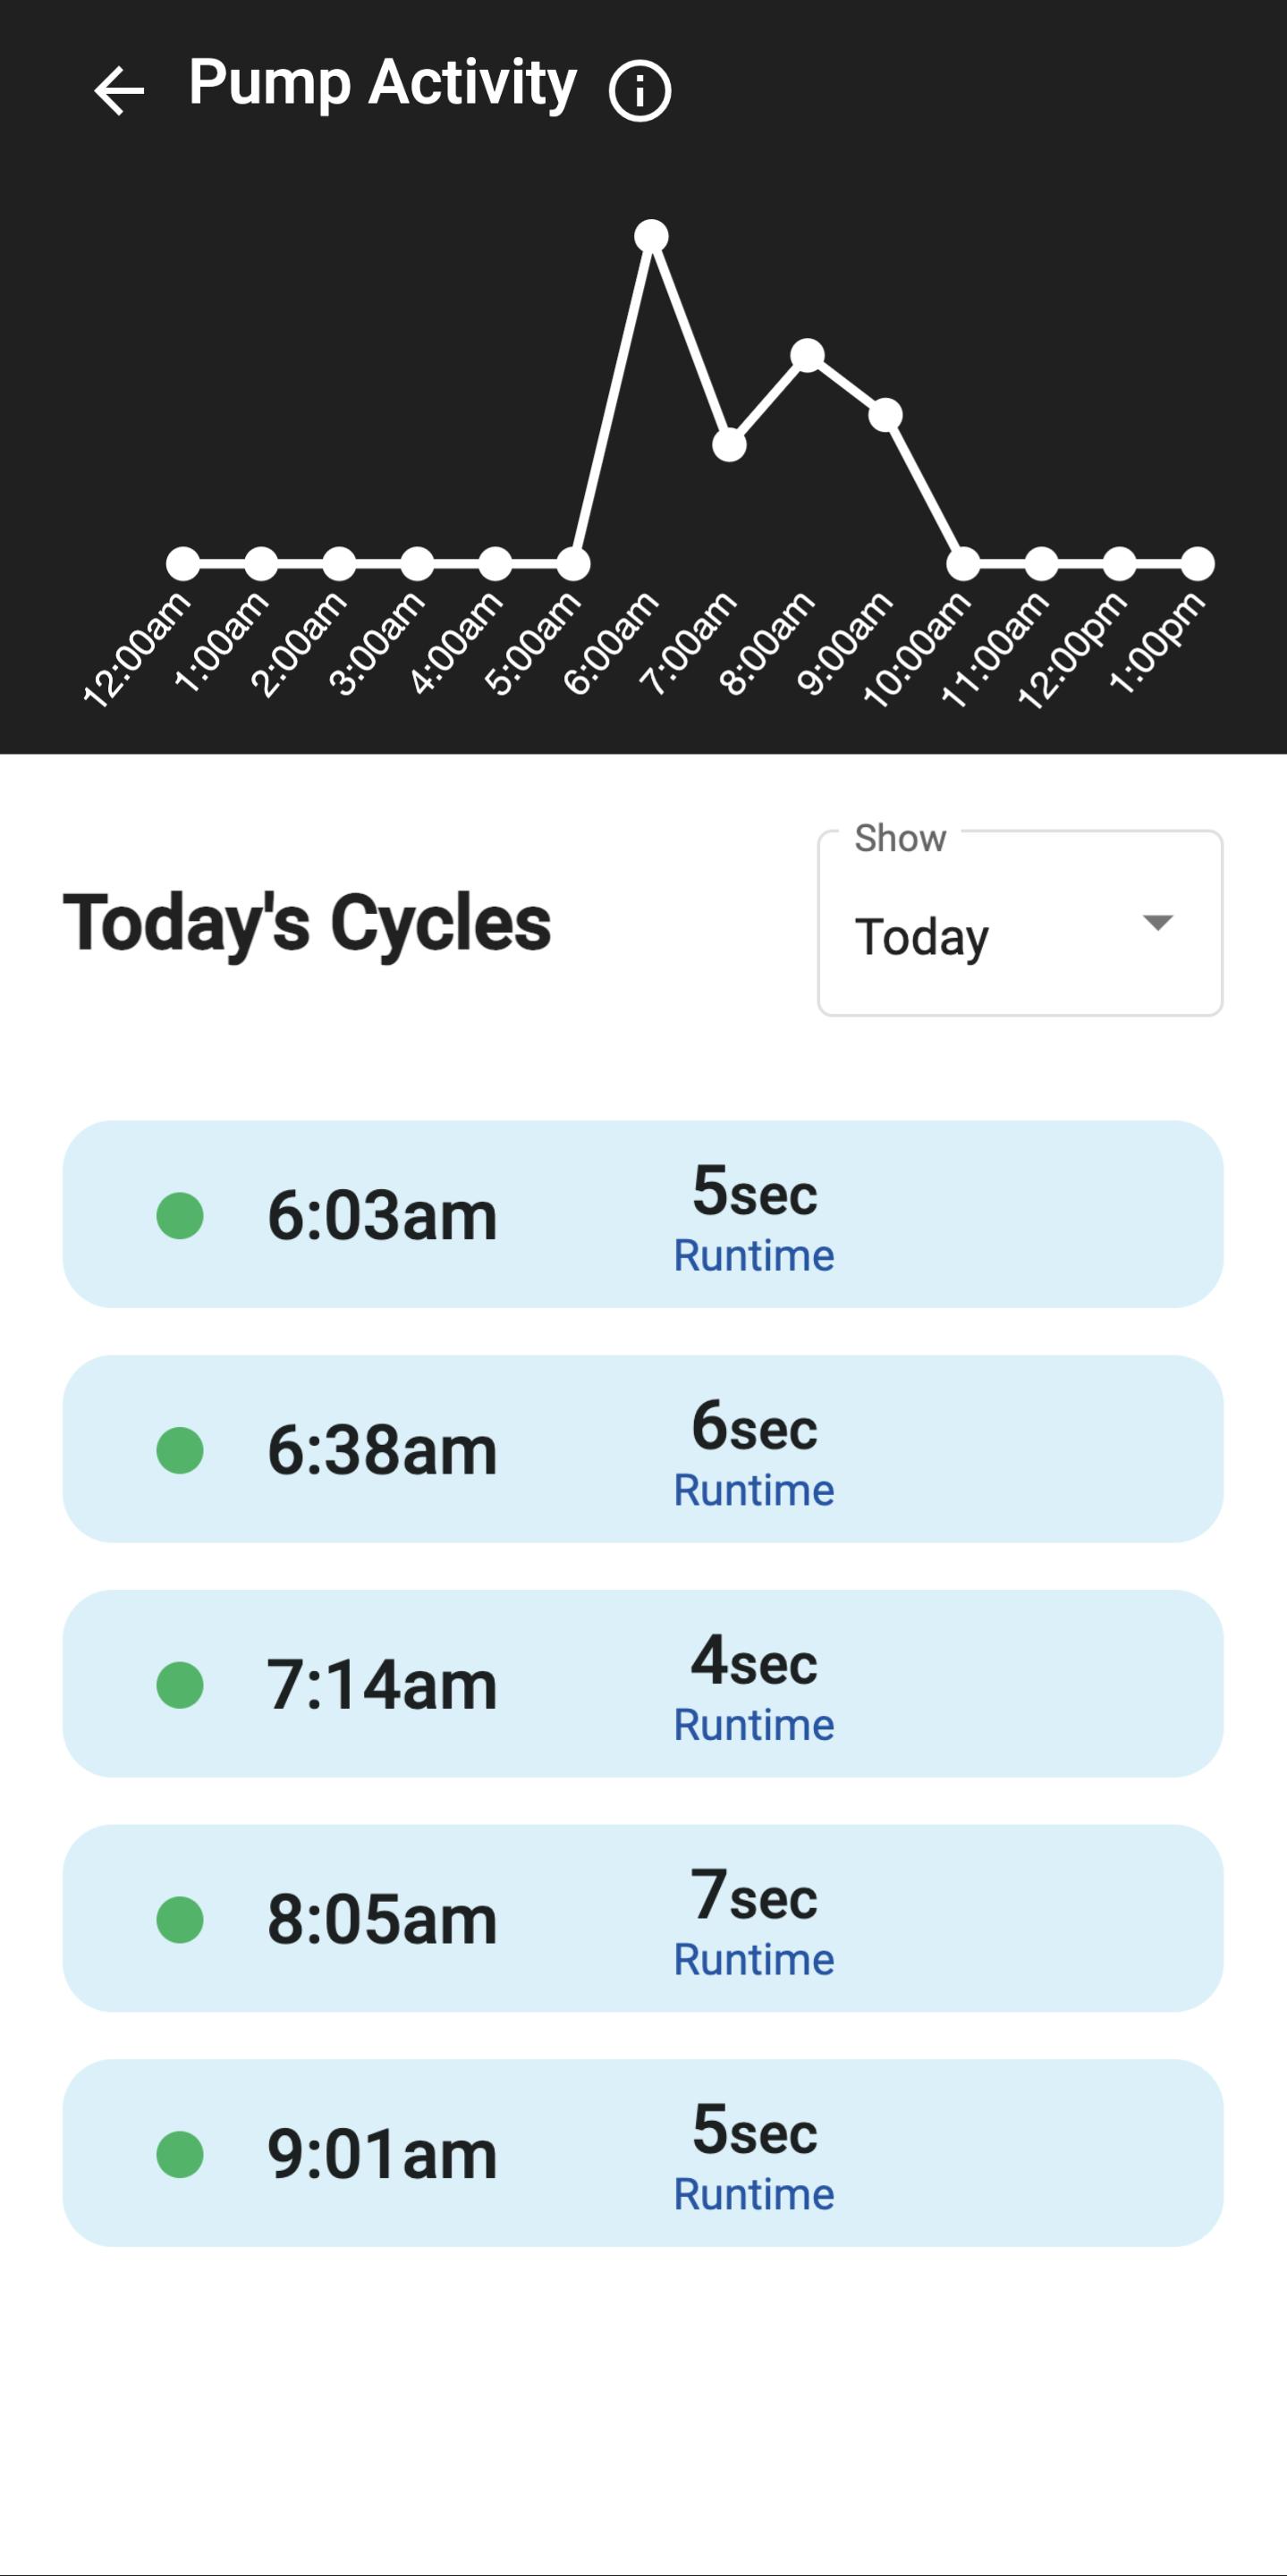Tap Runtime label on 6:38am cycle
This screenshot has width=1287, height=2576.
pyautogui.click(x=754, y=1491)
